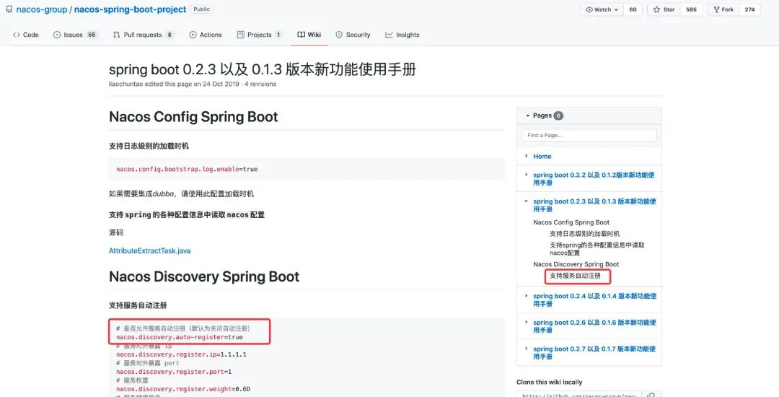
Task: Open the Issues tab
Action: (75, 35)
